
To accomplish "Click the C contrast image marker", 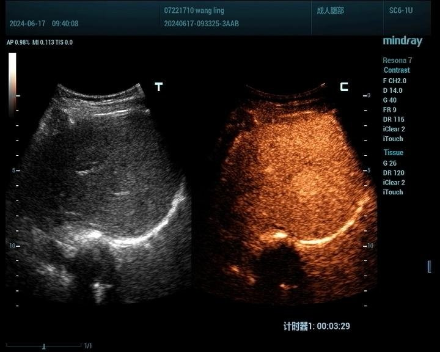I will click(344, 87).
